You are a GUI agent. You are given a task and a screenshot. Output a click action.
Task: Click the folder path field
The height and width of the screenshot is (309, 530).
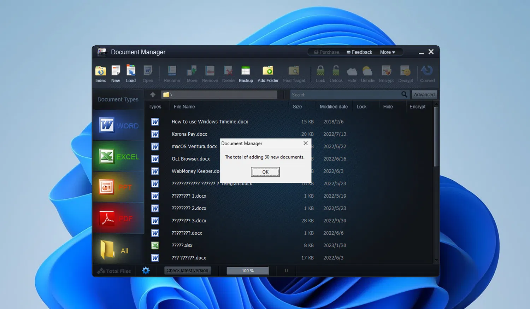pos(219,94)
